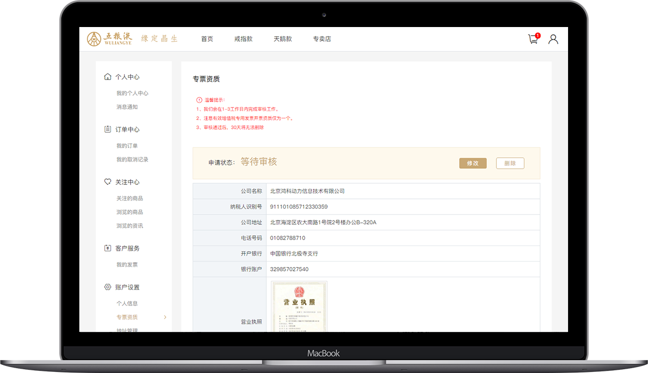
Task: Click bank account 329857027540
Action: click(289, 269)
